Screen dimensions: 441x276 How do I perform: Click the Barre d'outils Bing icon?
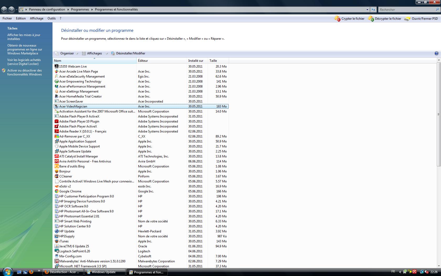tap(56, 166)
